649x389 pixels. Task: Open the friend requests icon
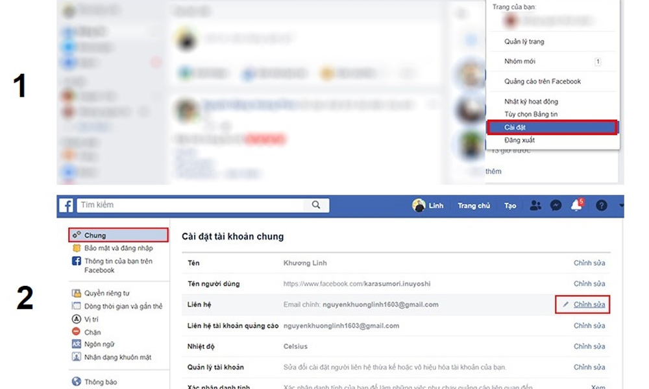[535, 205]
